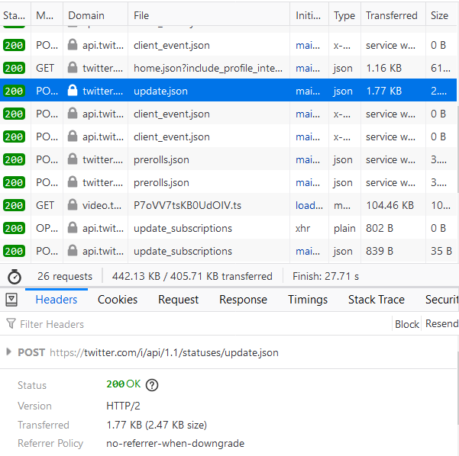The width and height of the screenshot is (459, 456).
Task: Select the OPTIONS update_subscriptions xhr request
Action: tap(228, 228)
